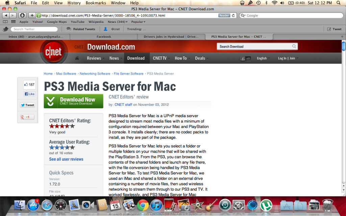This screenshot has width=346, height=216.
Task: Click the Facebook Like button
Action: click(30, 94)
